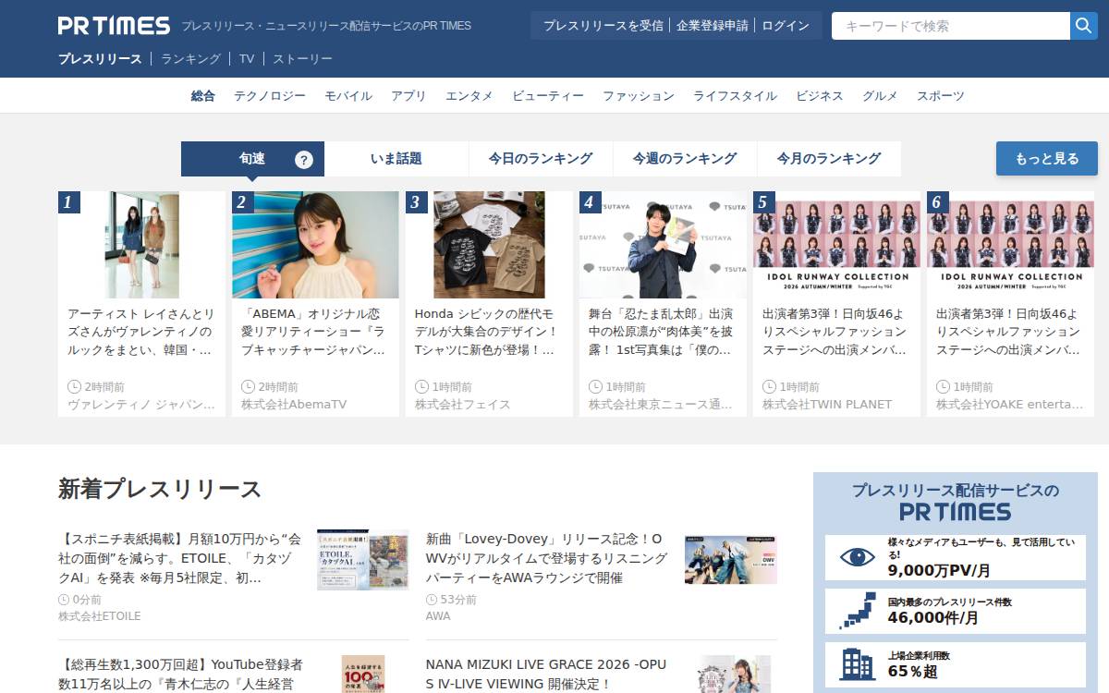Open article NANA MIZUKI LIVE GRACE 2026

tap(548, 675)
